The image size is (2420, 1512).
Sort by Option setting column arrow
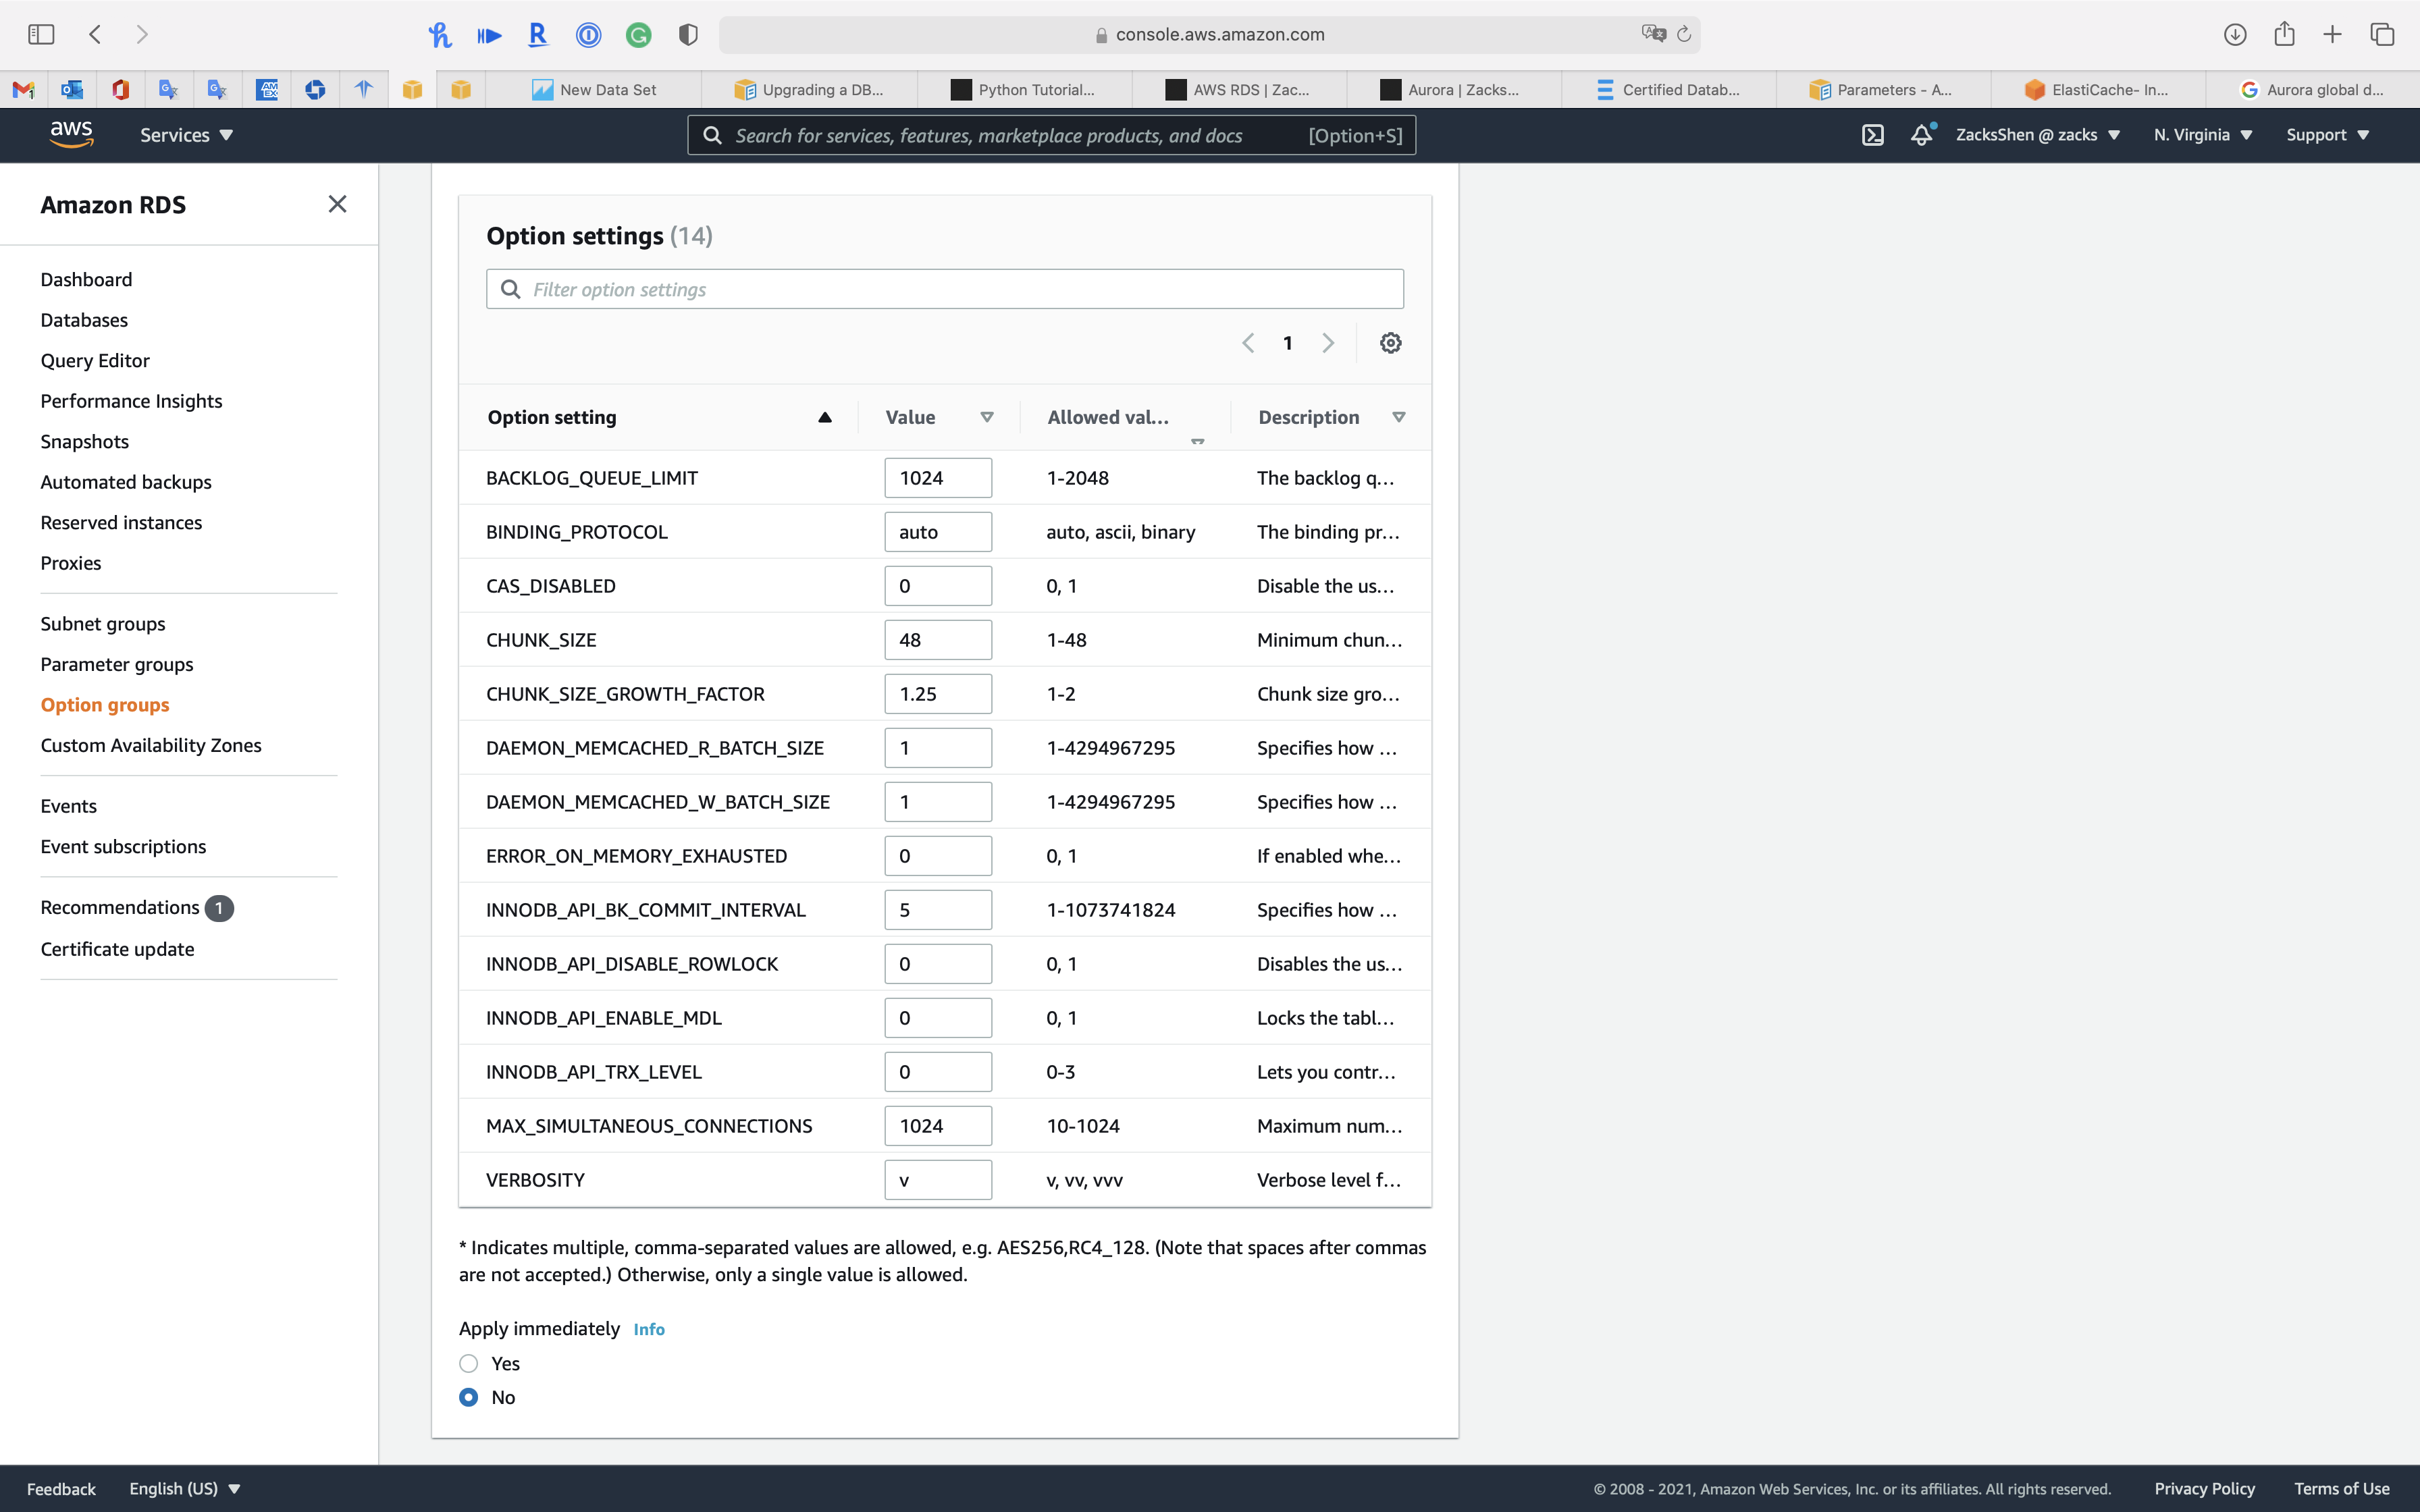click(x=824, y=417)
